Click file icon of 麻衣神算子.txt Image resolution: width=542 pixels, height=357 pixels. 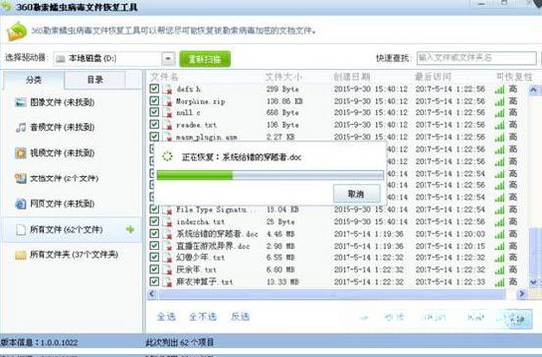[167, 282]
